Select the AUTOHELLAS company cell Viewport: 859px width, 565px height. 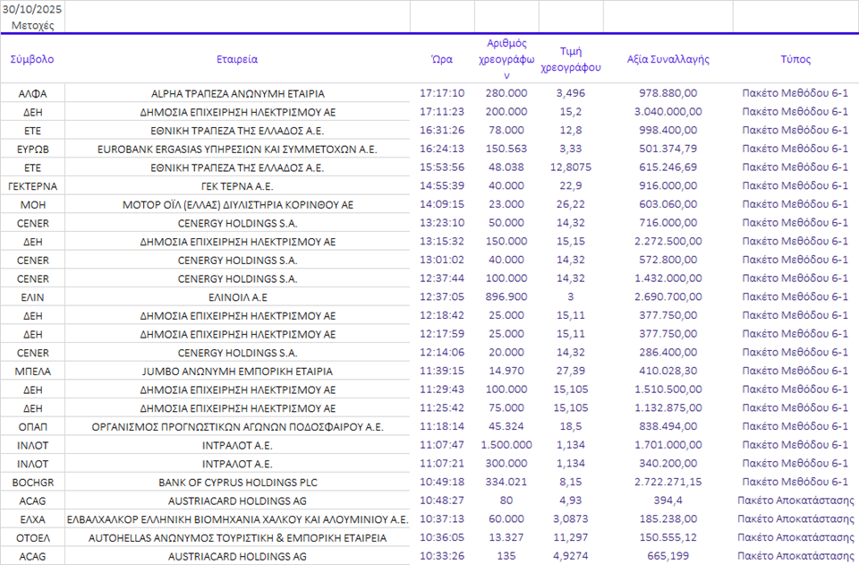(x=237, y=537)
